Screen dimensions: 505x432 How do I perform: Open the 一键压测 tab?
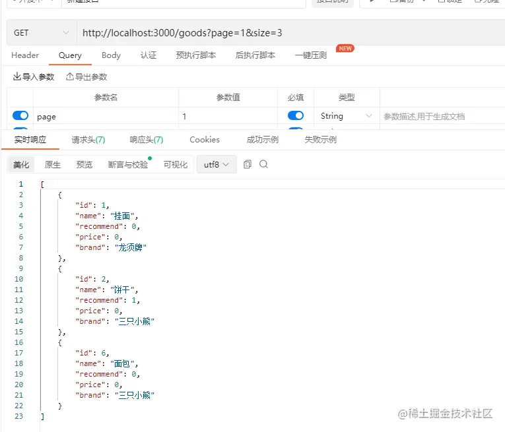tap(311, 55)
